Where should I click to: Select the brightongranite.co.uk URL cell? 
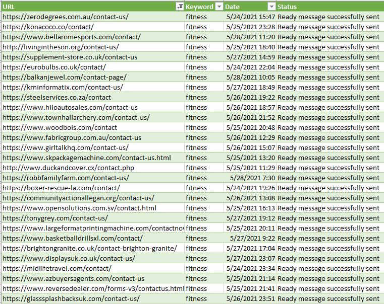(x=93, y=248)
